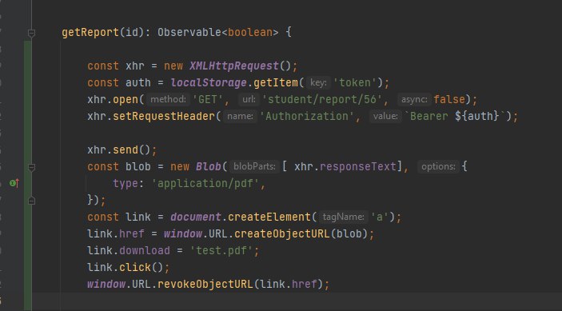Screen dimensions: 562x311
Task: Click the 'blobParts:' parameter hint
Action: point(254,166)
